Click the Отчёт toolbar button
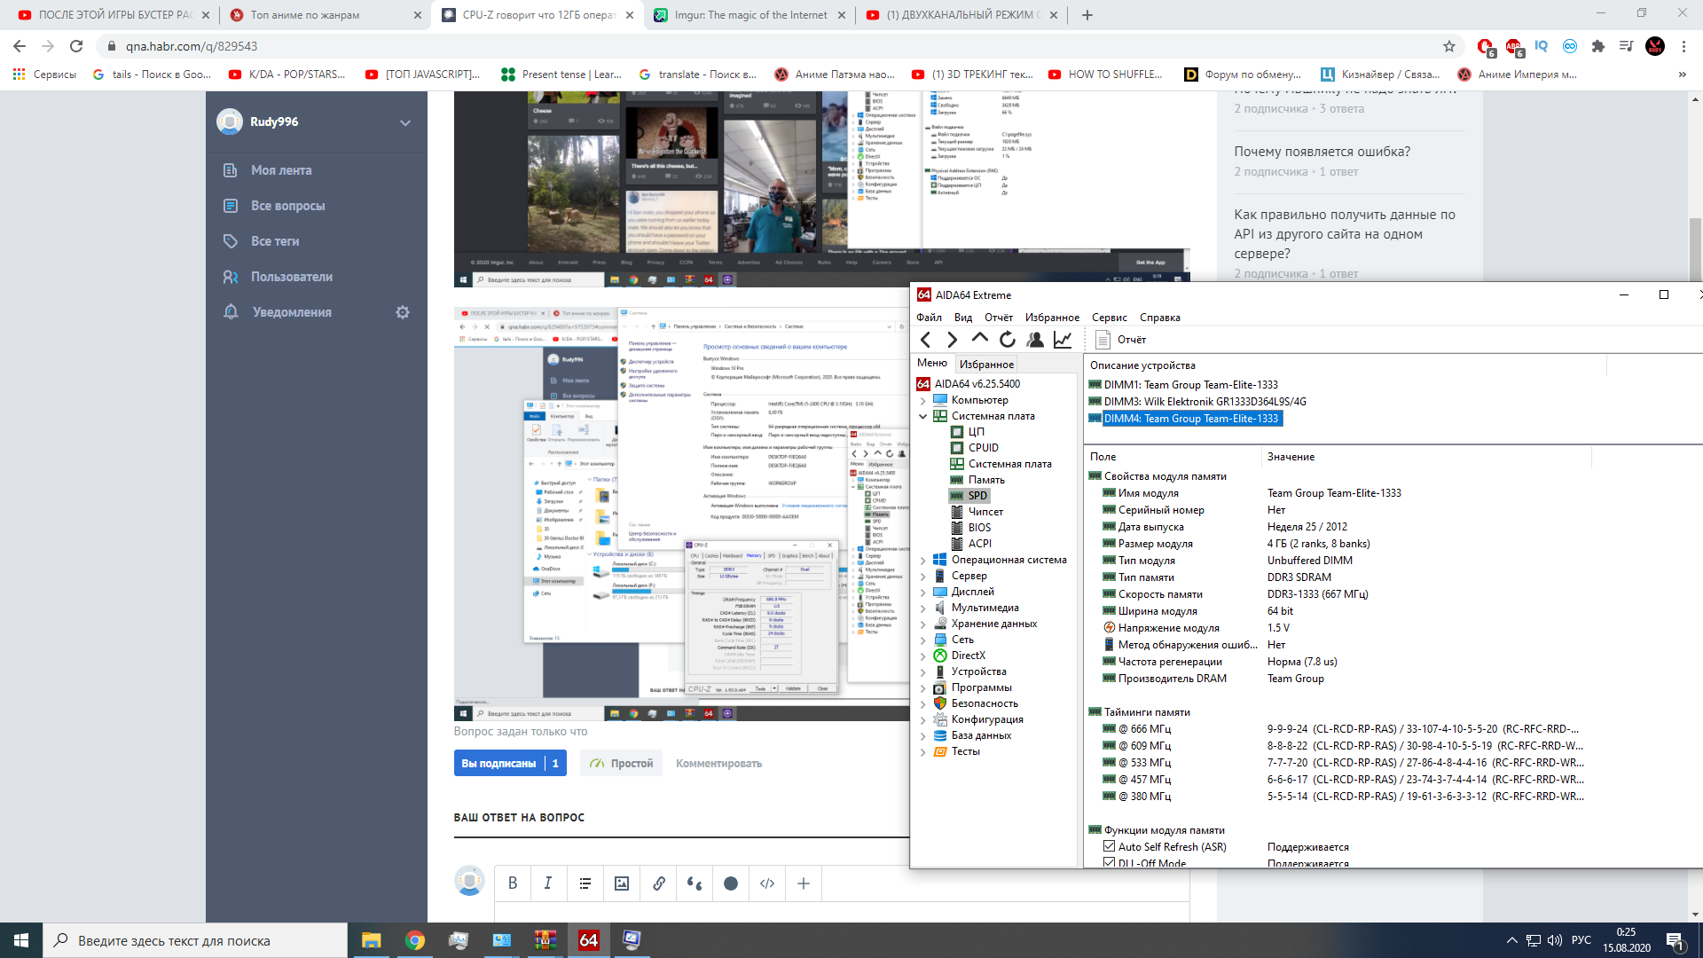Viewport: 1703px width, 958px height. coord(1121,340)
